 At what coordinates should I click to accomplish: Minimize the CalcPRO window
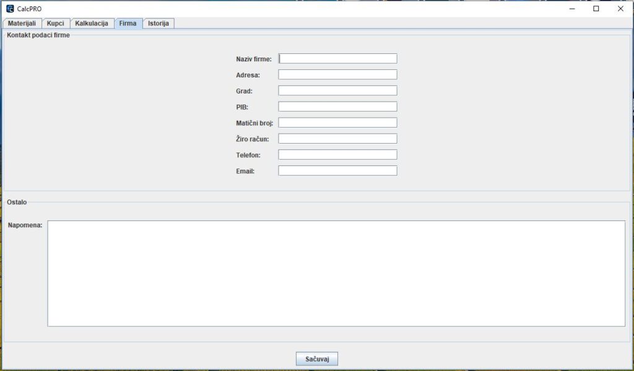tap(572, 9)
